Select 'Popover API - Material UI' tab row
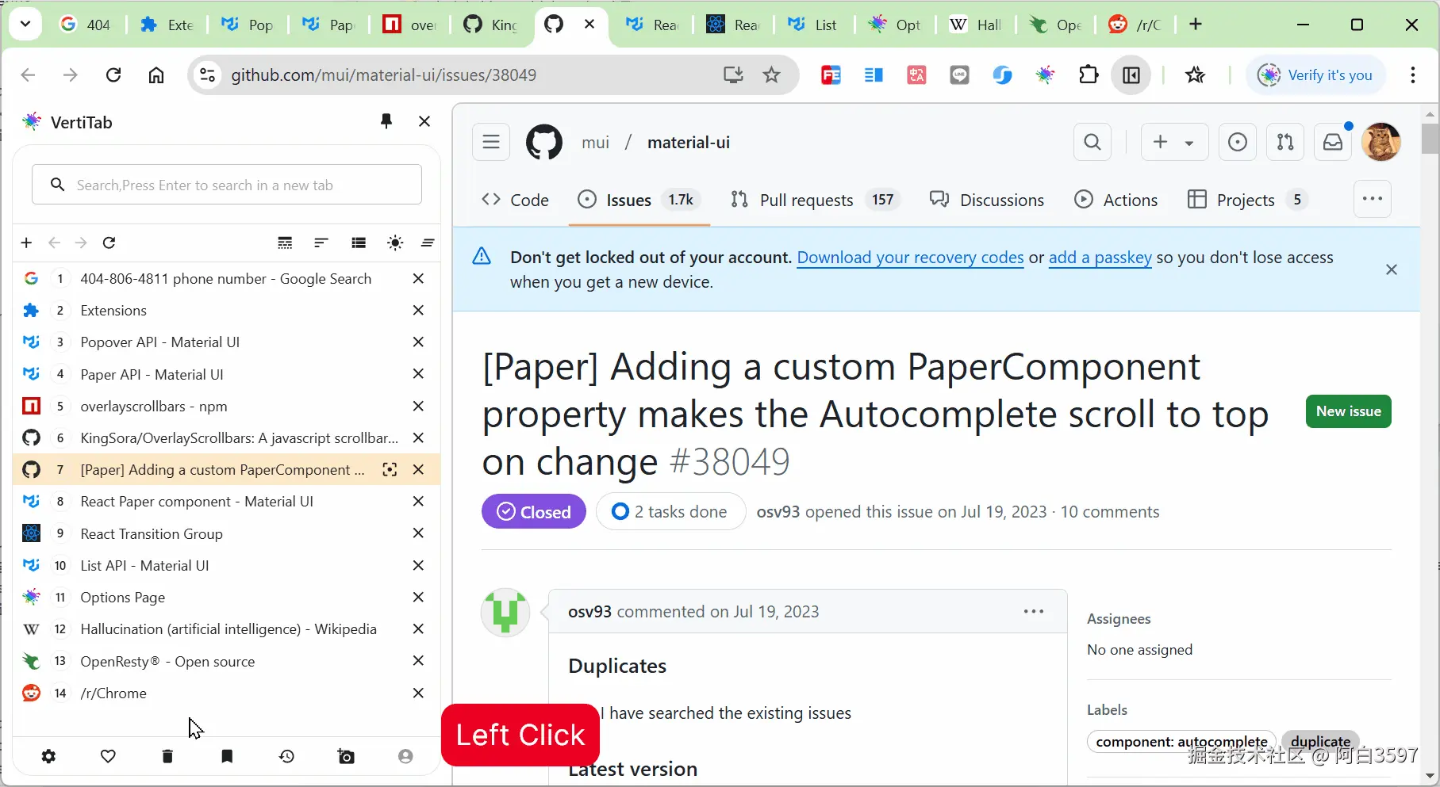 coord(227,342)
